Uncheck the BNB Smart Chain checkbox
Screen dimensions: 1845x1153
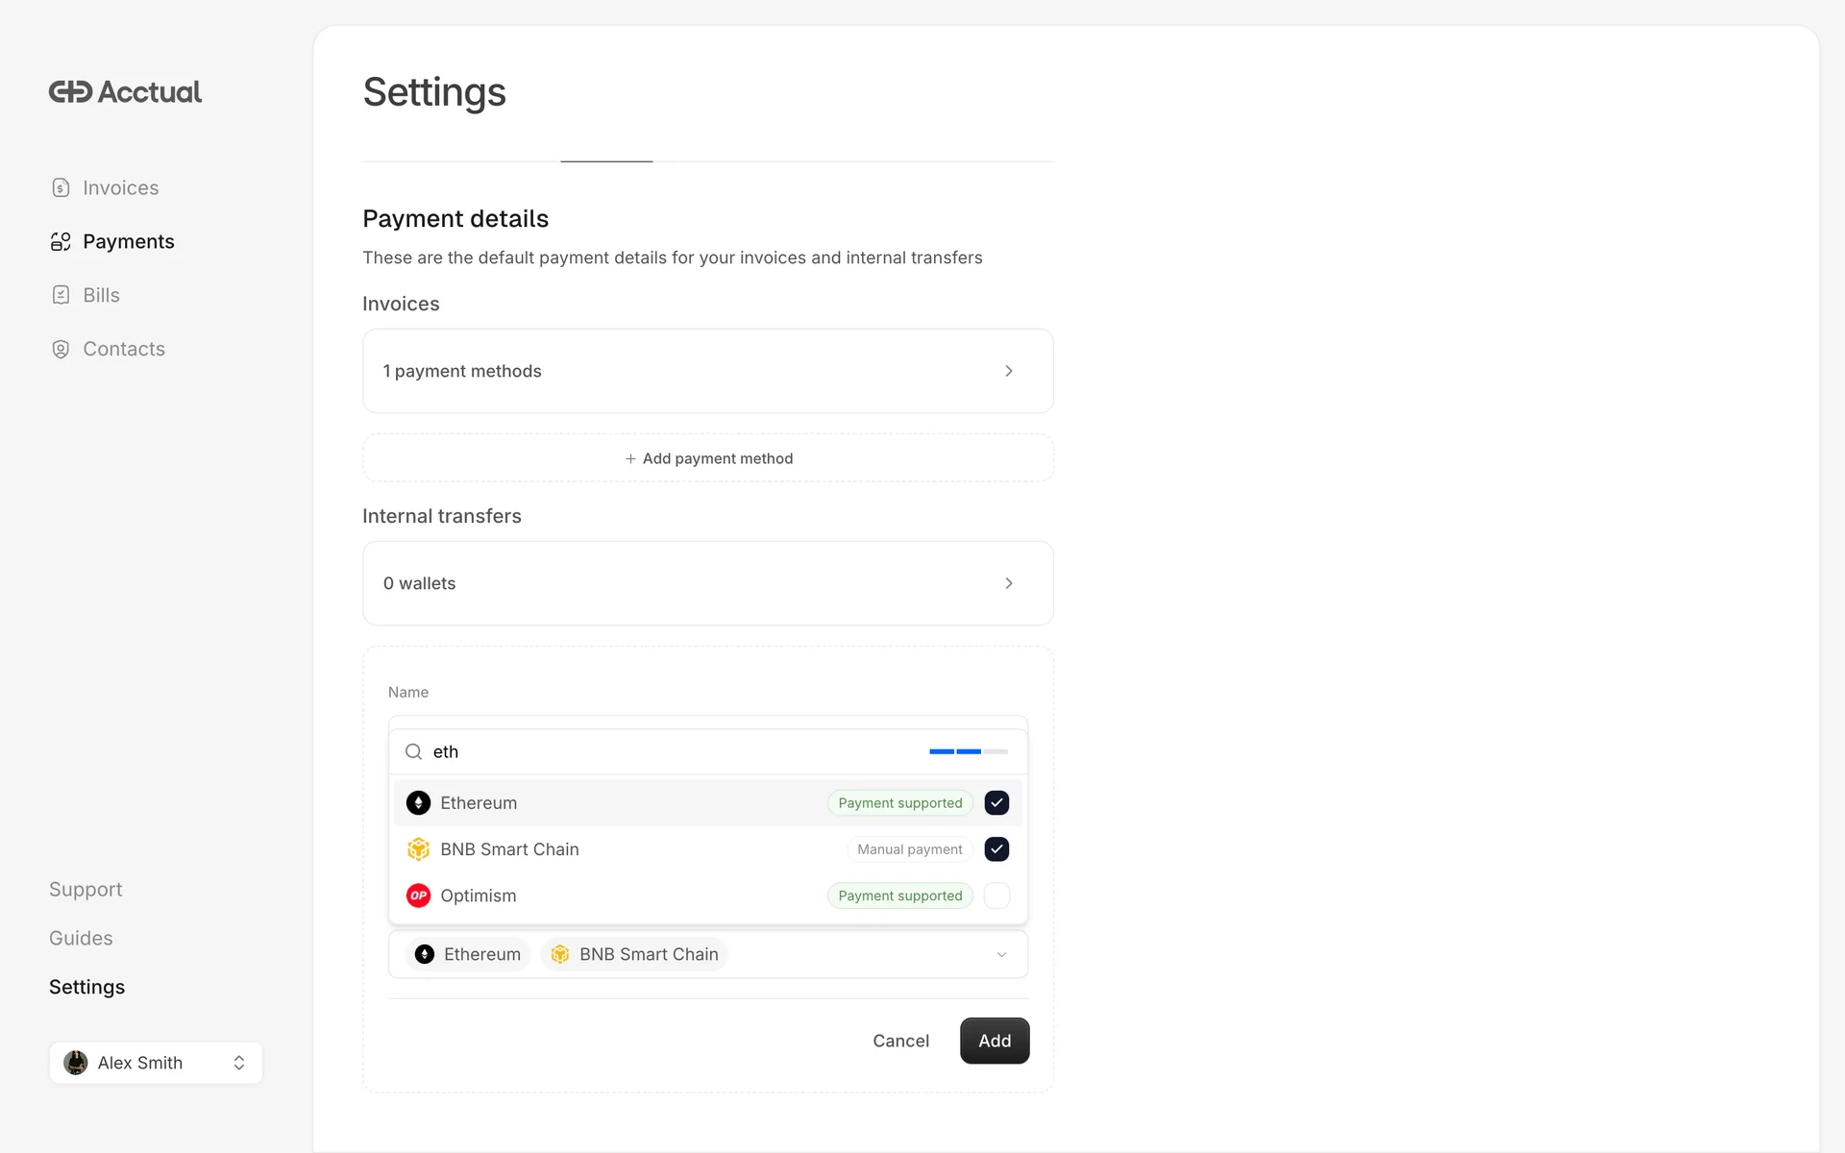click(996, 849)
